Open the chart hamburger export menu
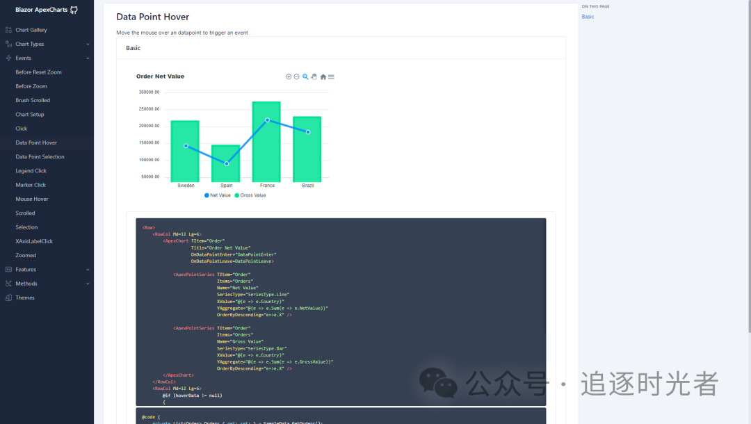Screen dimensions: 751x424 [332, 76]
